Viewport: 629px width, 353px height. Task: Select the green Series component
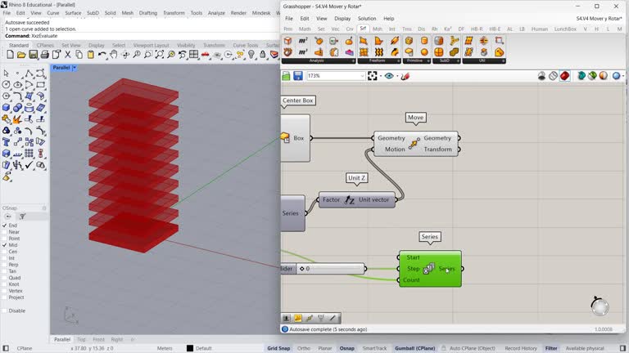pyautogui.click(x=430, y=269)
